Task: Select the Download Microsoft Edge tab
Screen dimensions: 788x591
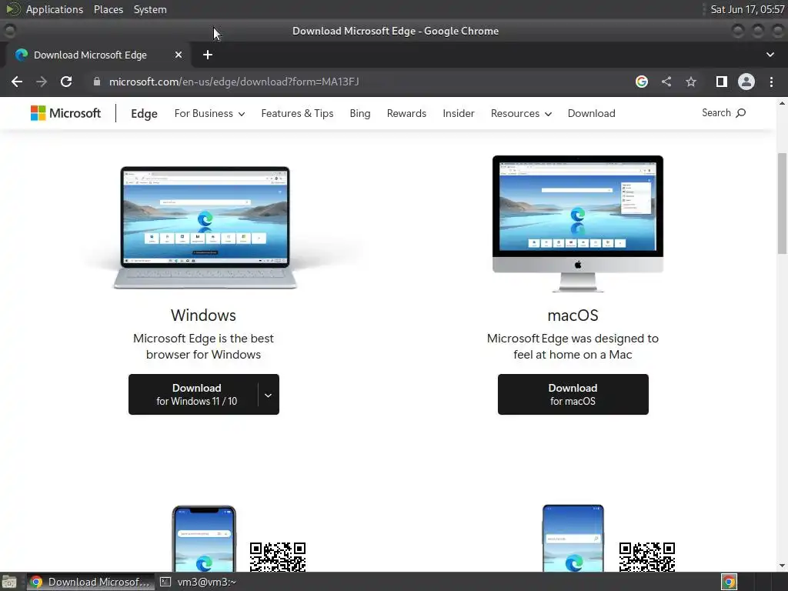Action: [x=98, y=55]
